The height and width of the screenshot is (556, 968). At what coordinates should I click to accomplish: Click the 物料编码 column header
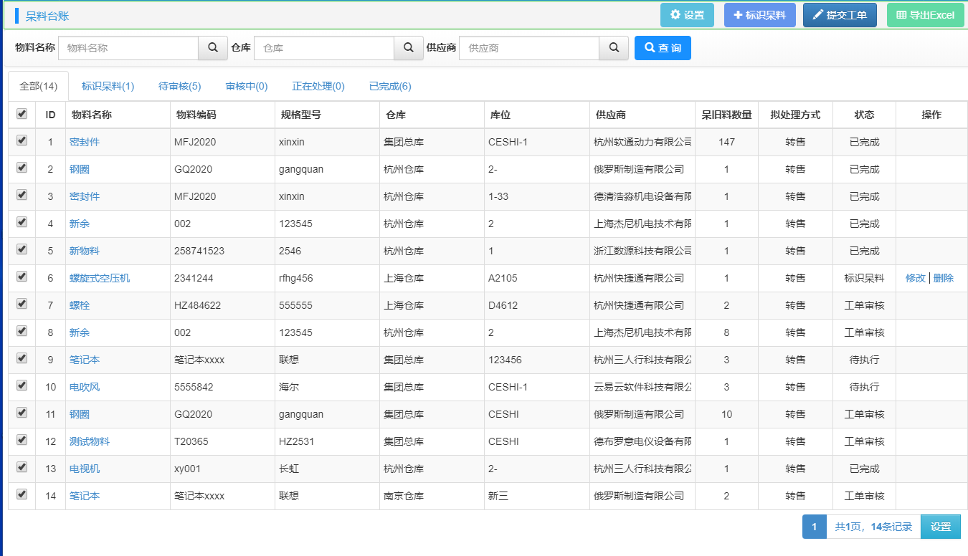click(x=222, y=115)
